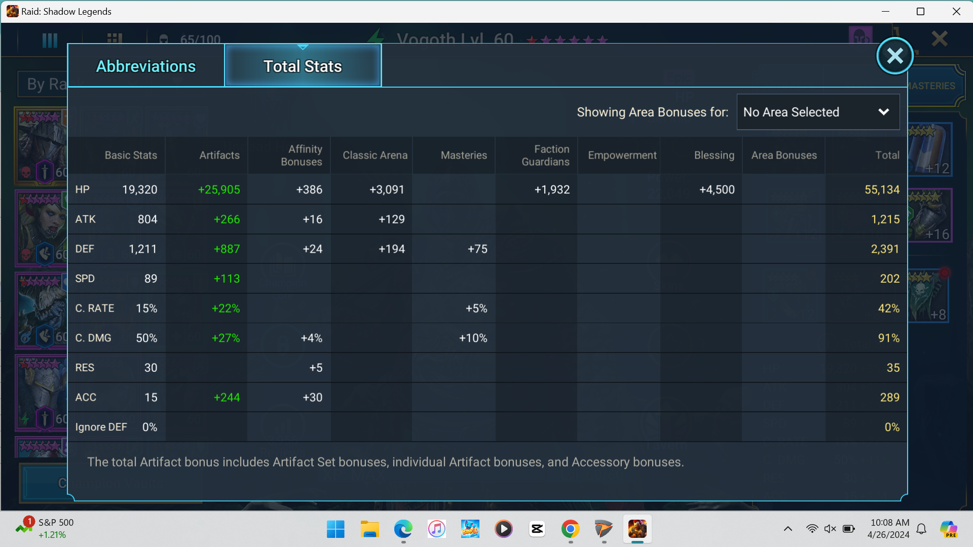The image size is (973, 547).
Task: Select second champion portrait in left list
Action: [42, 228]
